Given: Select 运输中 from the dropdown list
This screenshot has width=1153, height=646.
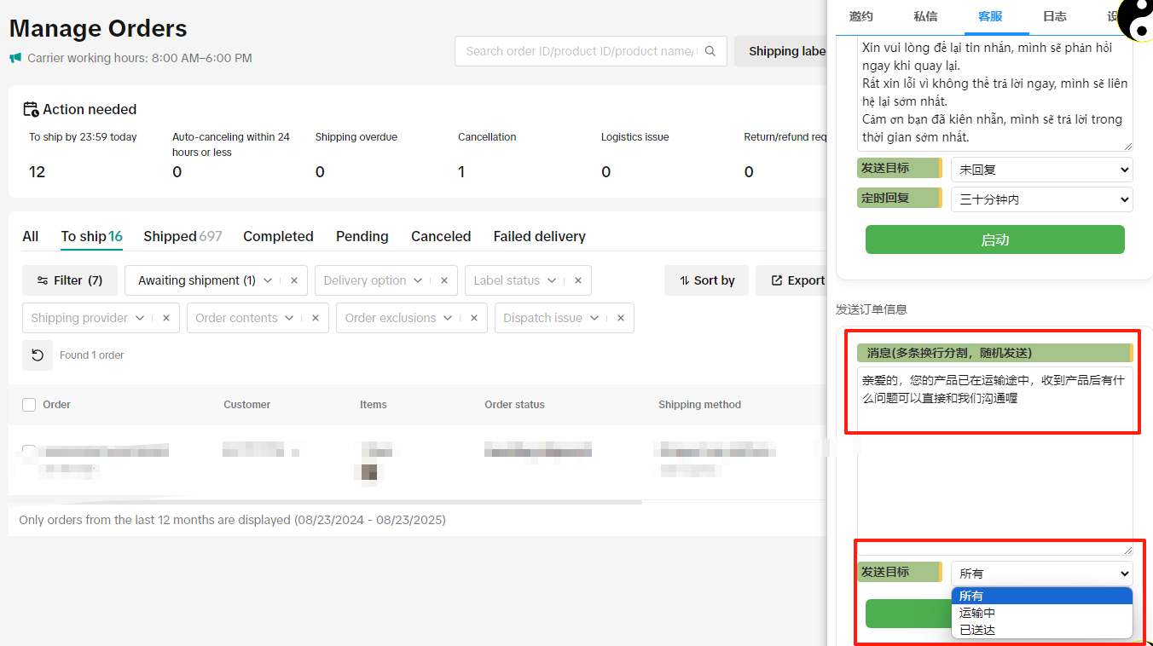Looking at the screenshot, I should pos(977,613).
